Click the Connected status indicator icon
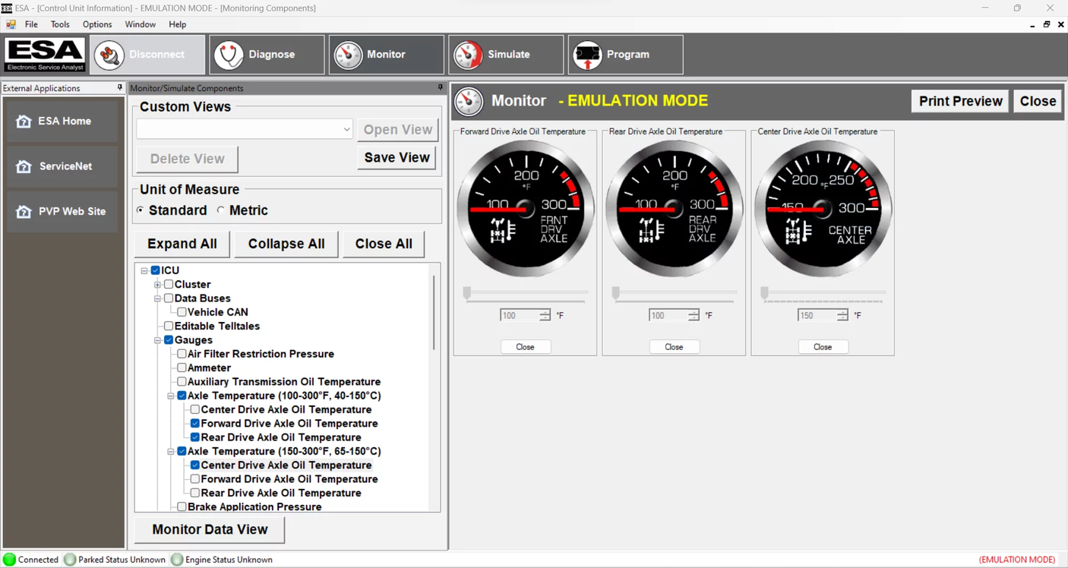1068x568 pixels. [x=8, y=560]
